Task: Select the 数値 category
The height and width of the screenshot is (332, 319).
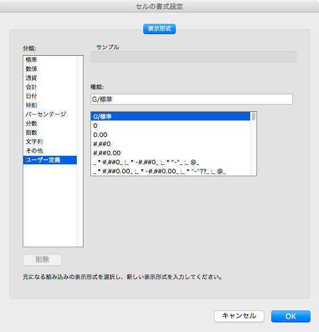Action: click(x=50, y=69)
